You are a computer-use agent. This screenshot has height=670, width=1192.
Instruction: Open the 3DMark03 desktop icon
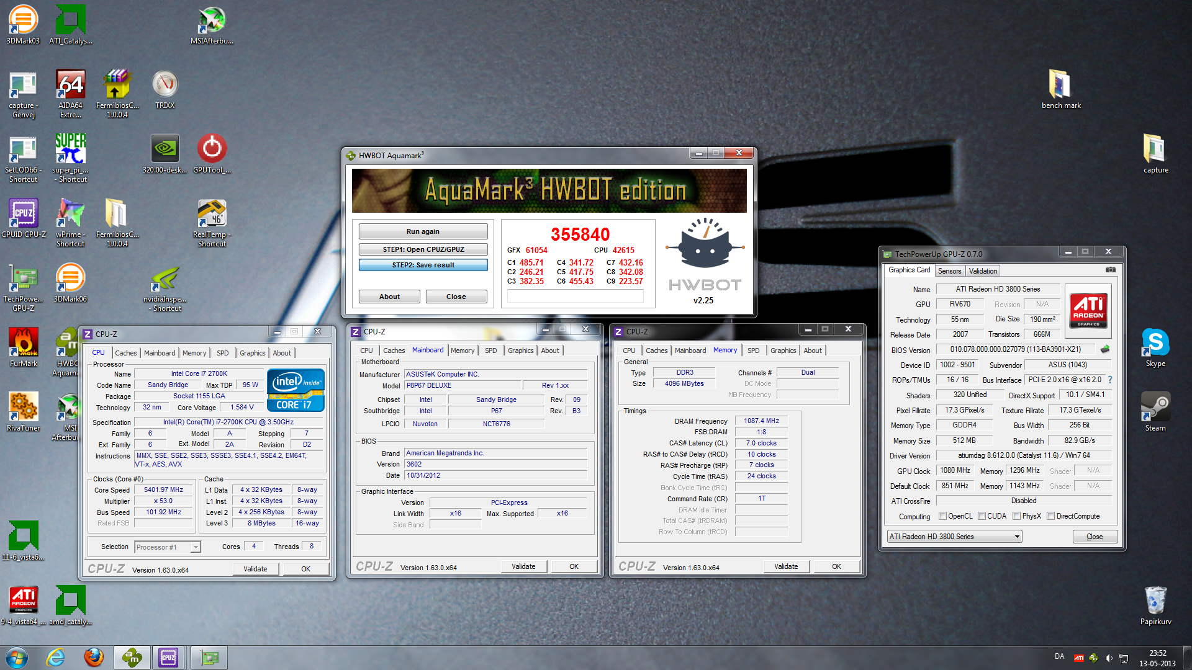coord(23,25)
